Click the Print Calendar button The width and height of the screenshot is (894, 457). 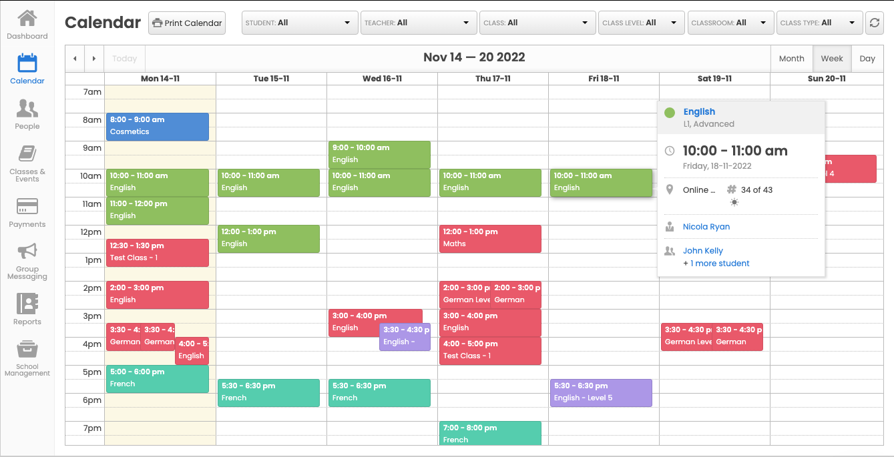pyautogui.click(x=187, y=23)
